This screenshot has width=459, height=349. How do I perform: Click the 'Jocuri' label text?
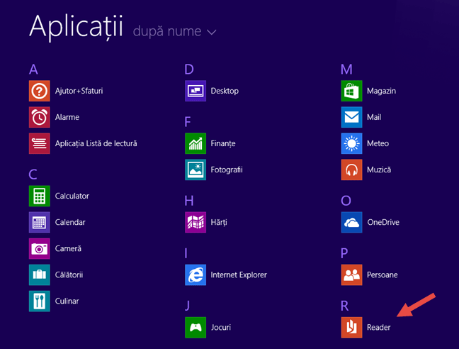pos(221,327)
